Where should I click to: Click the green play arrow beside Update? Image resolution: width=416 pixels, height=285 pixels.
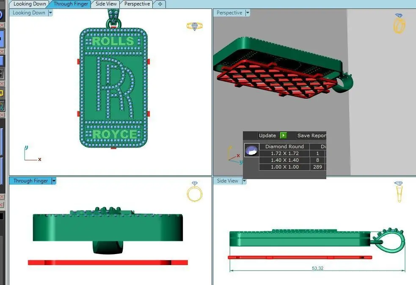tap(284, 136)
